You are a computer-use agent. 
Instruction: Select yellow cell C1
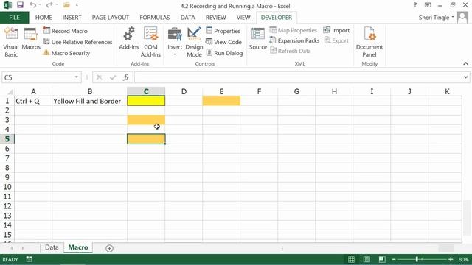coord(146,101)
